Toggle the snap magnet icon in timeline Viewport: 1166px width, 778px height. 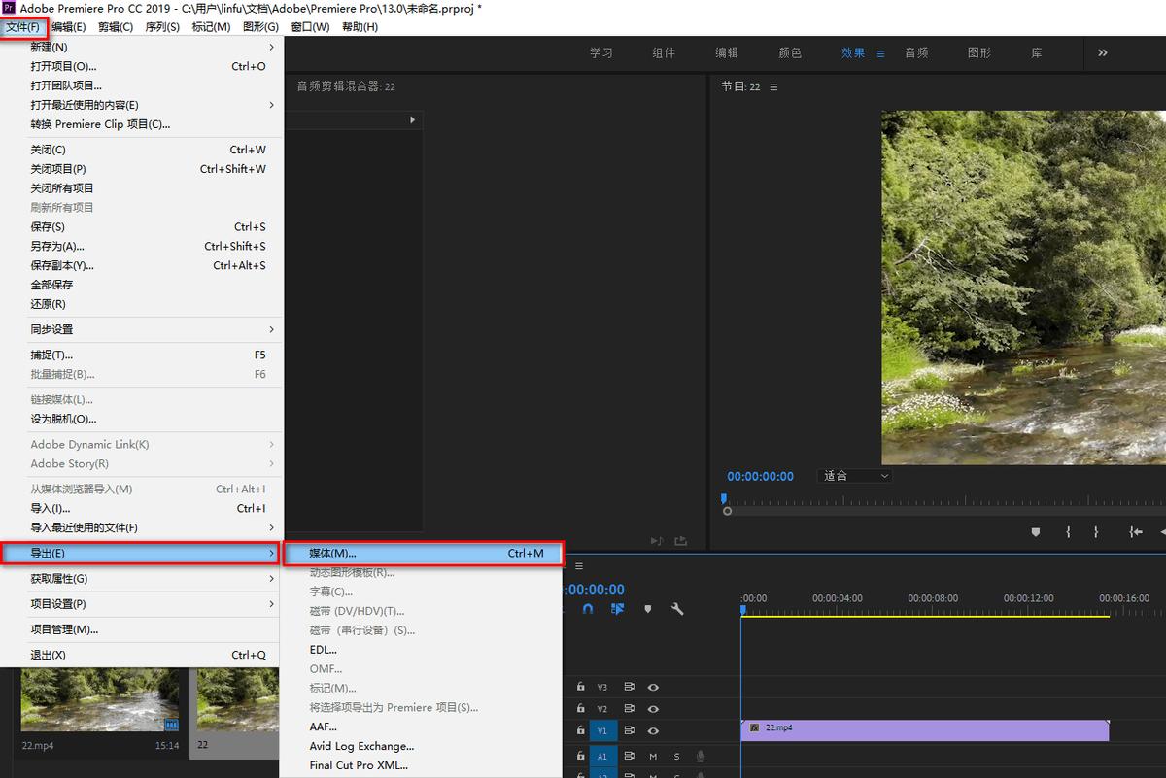(588, 609)
